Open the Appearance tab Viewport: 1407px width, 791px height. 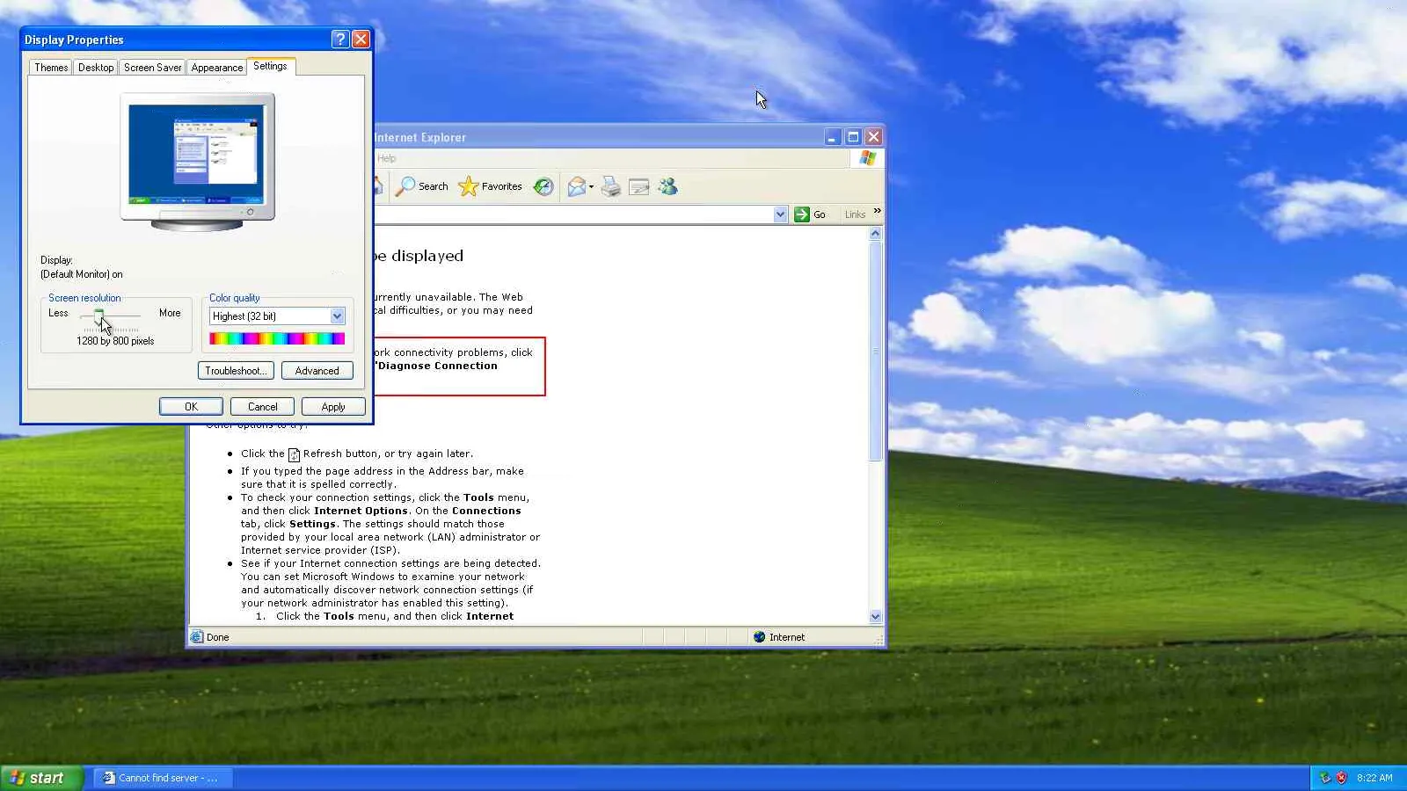(217, 68)
